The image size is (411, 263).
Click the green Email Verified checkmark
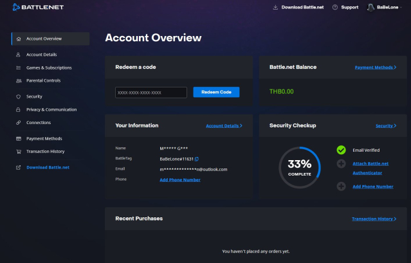pyautogui.click(x=341, y=150)
